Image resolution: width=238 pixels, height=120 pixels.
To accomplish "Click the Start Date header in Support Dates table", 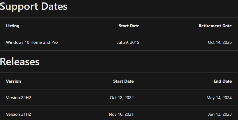I will [129, 26].
